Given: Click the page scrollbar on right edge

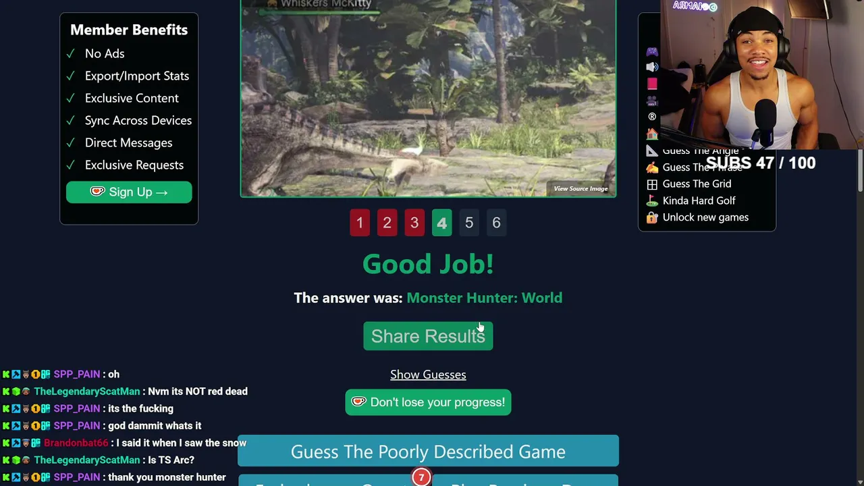Looking at the screenshot, I should [861, 170].
